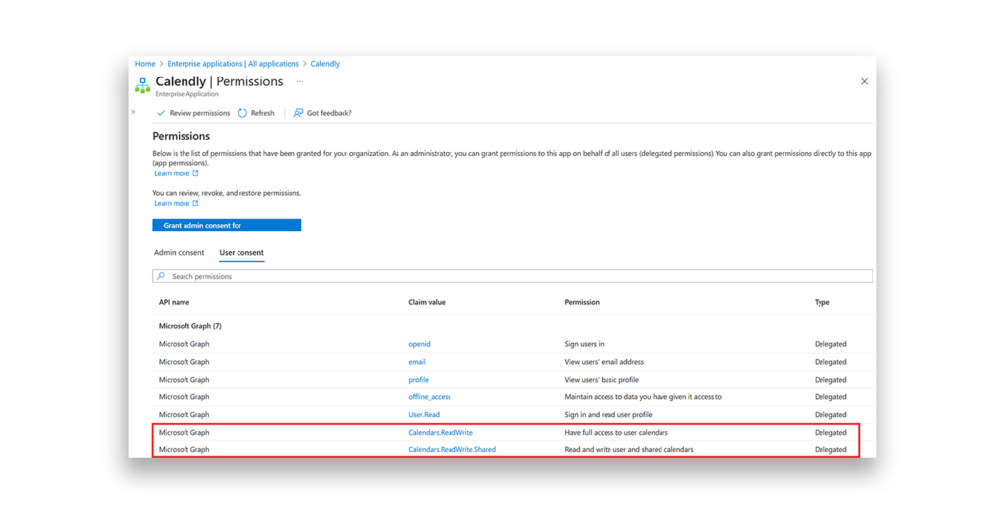The image size is (1005, 514).
Task: Click Microsoft Graph in the email row
Action: pyautogui.click(x=184, y=362)
